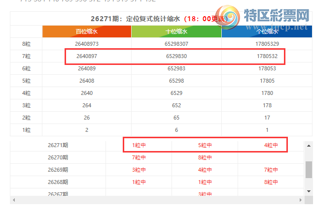Click 8粒中 in the 26270期 row
Image resolution: width=314 pixels, height=214 pixels.
coord(205,157)
